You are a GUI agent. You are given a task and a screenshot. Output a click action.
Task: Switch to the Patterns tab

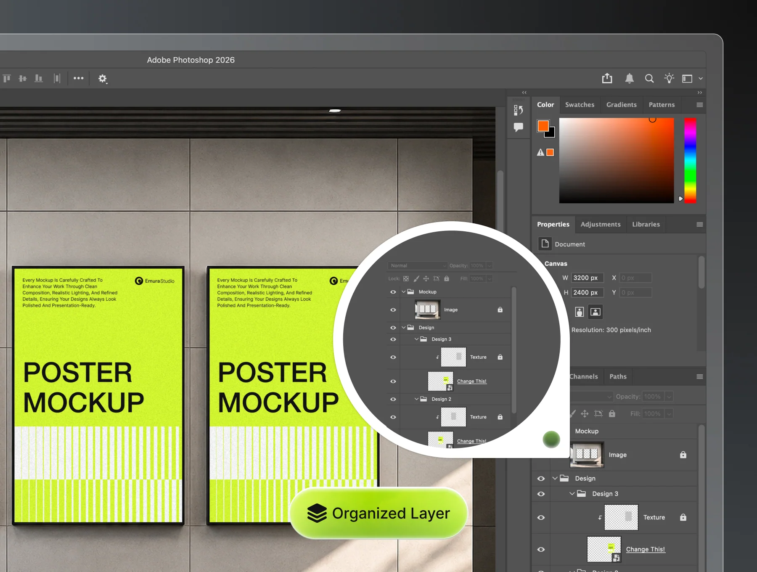(662, 105)
